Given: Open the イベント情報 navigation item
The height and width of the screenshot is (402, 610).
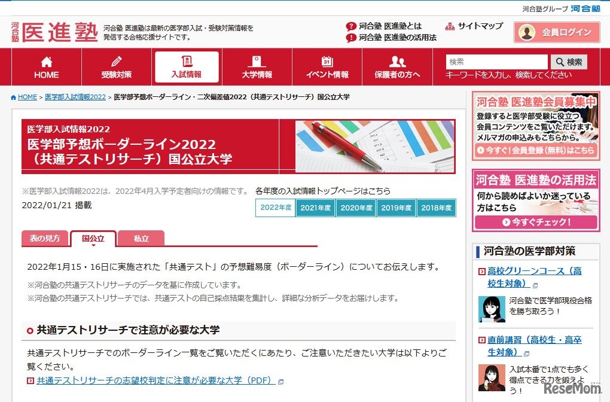Looking at the screenshot, I should click(327, 67).
